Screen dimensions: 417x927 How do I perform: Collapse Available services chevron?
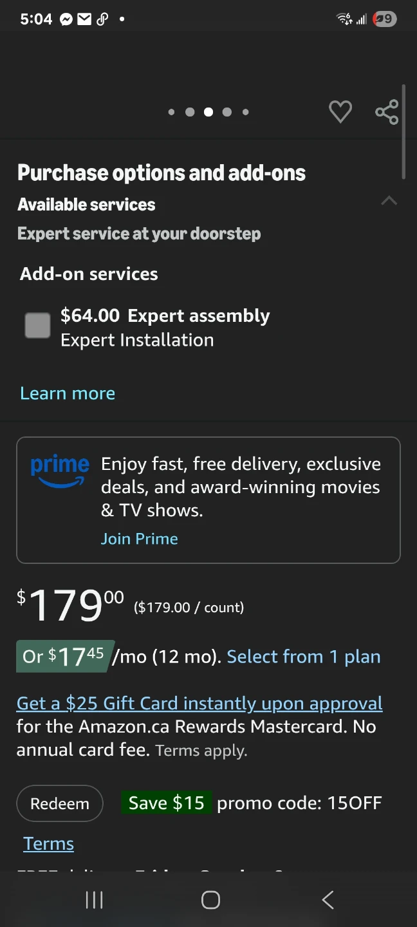click(389, 201)
